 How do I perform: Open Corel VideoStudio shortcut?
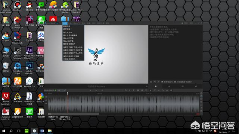coord(18,38)
